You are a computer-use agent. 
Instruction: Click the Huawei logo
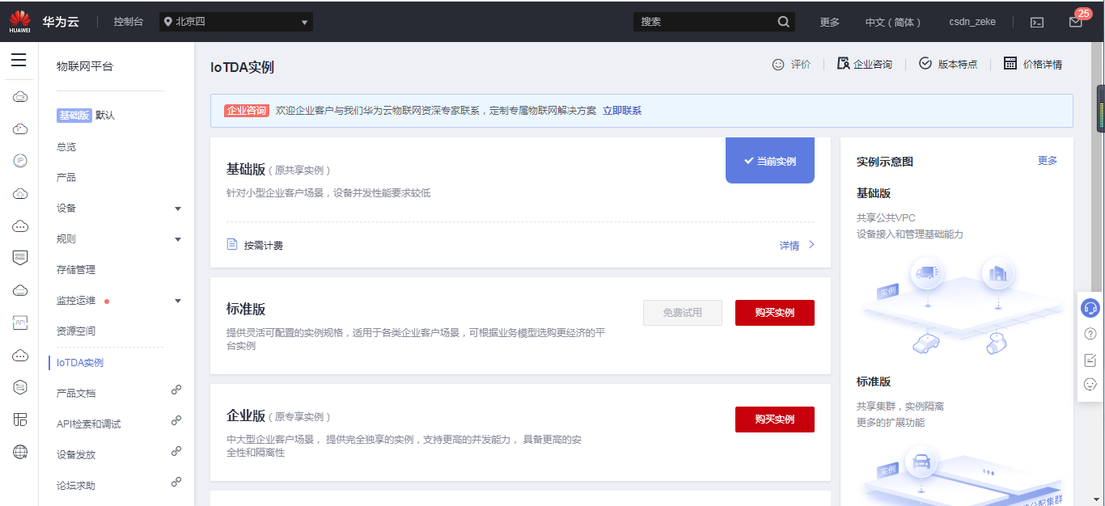[x=20, y=22]
